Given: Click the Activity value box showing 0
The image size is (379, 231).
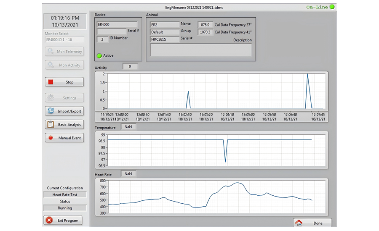Looking at the screenshot, I should point(130,66).
